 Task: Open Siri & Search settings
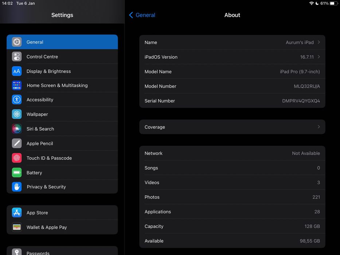[x=62, y=129]
